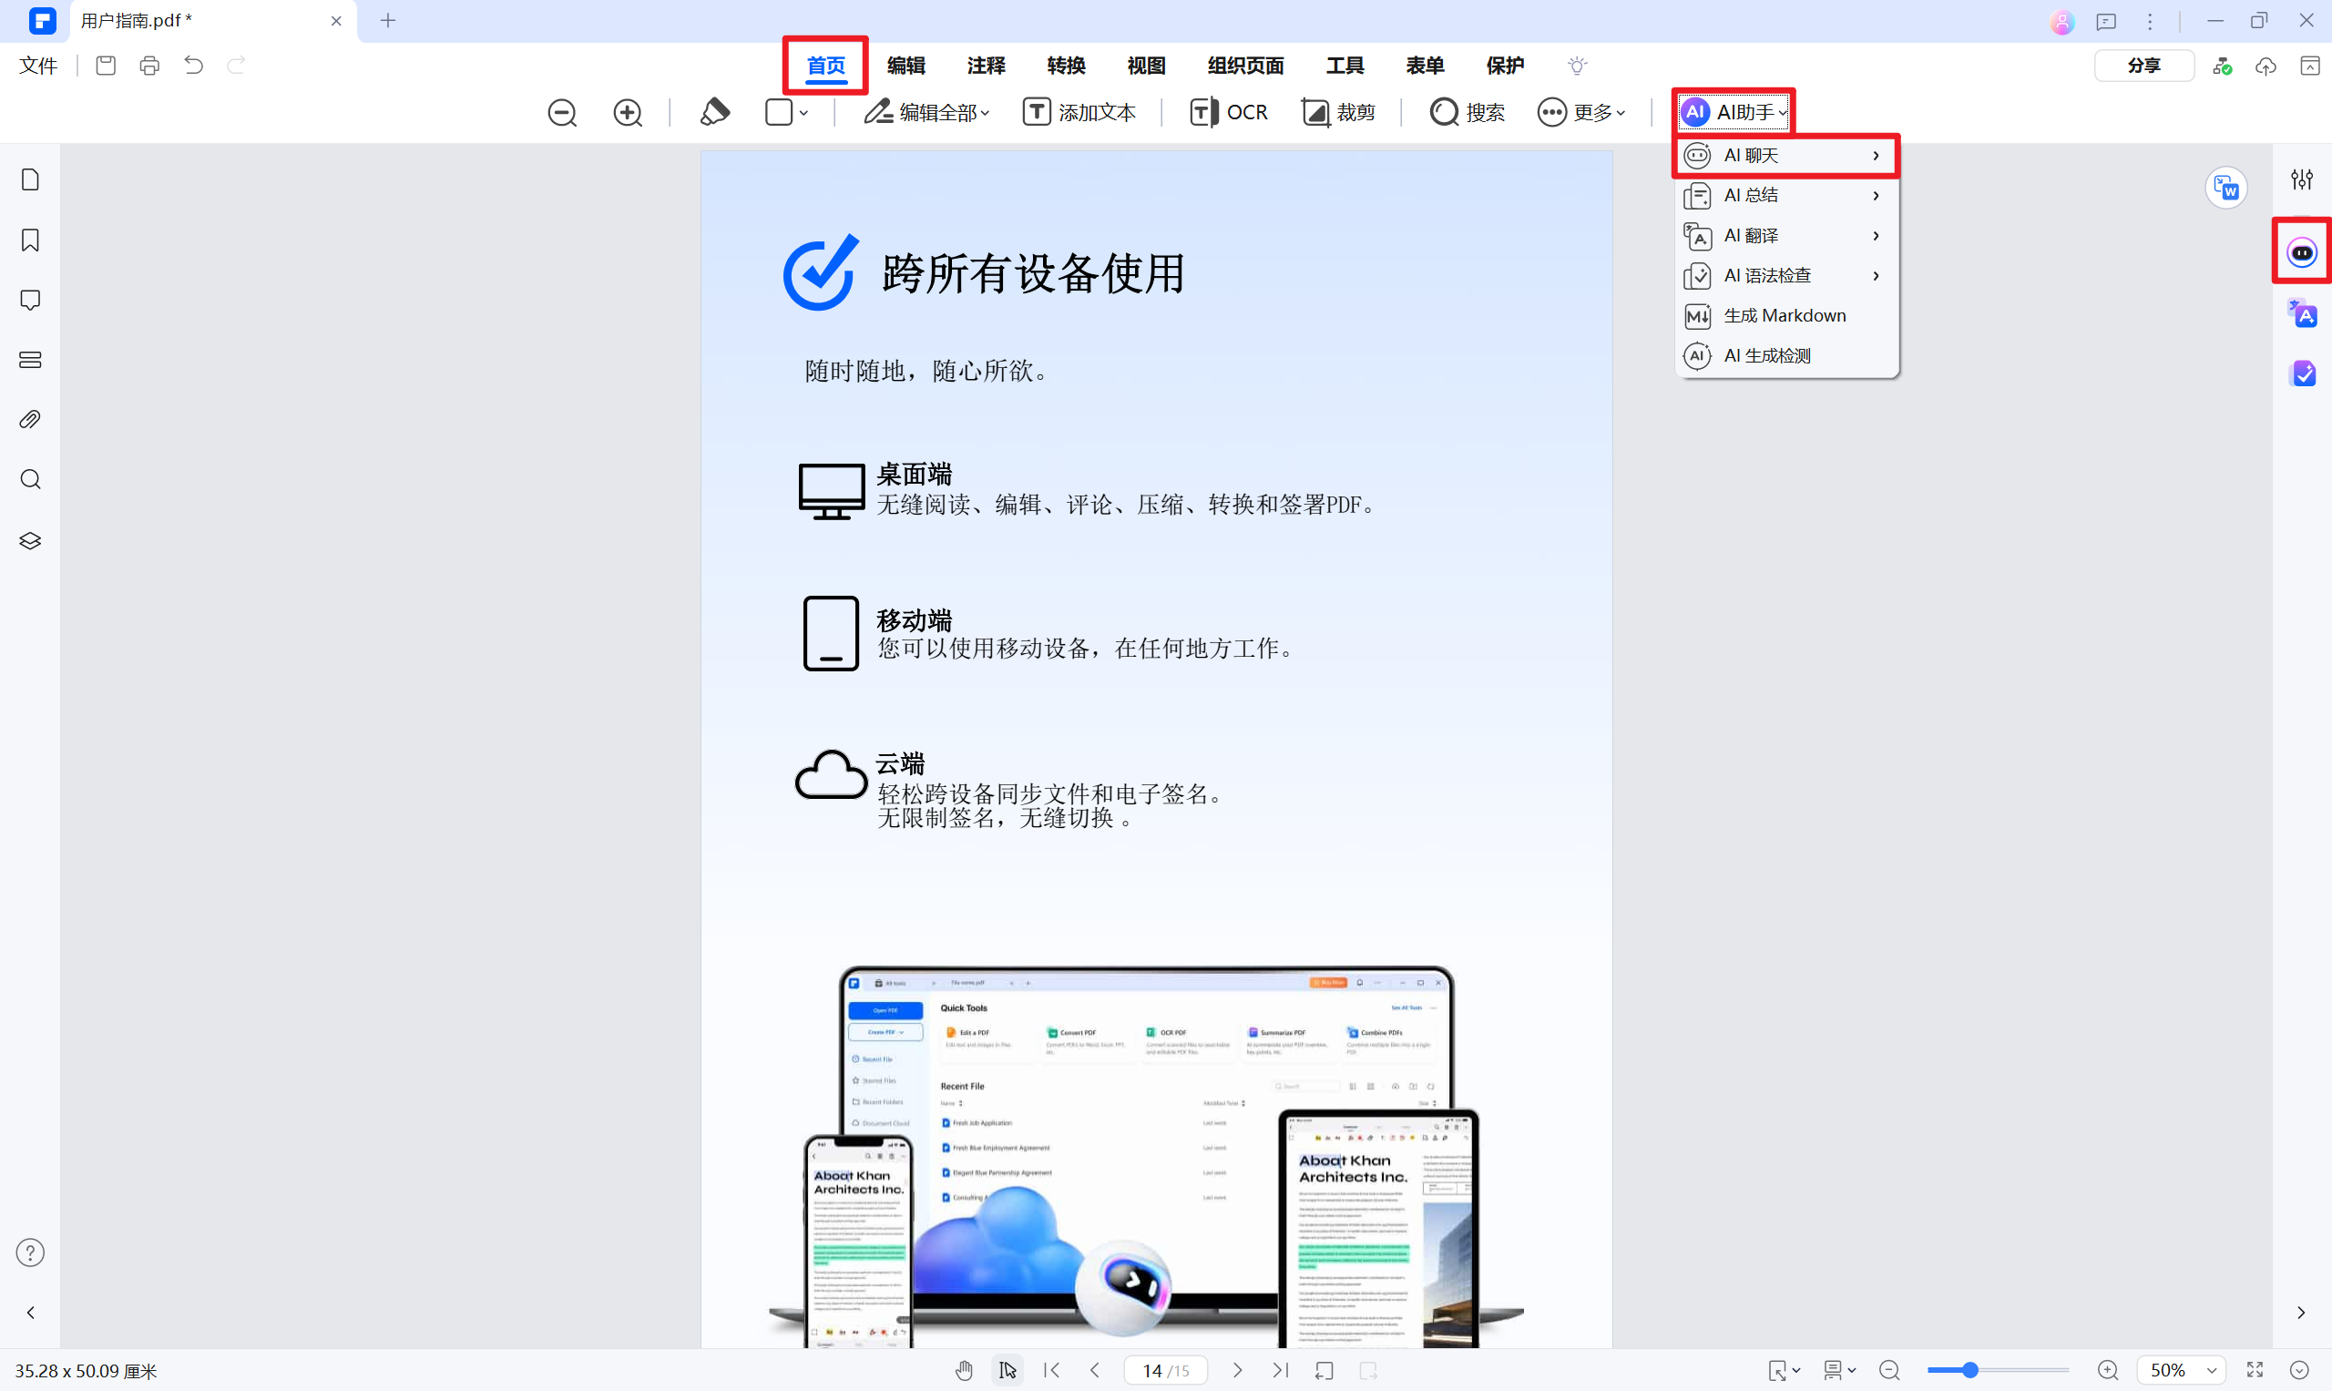This screenshot has height=1391, width=2332.
Task: Click upload to cloud icon
Action: click(x=2266, y=66)
